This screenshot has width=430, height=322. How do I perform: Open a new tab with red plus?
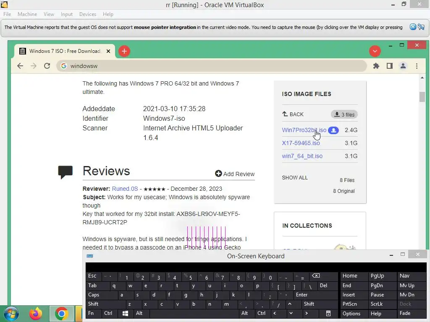click(124, 51)
